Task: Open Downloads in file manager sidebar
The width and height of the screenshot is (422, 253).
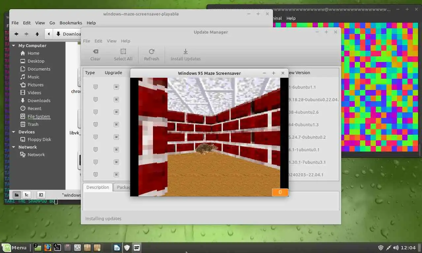Action: 39,100
